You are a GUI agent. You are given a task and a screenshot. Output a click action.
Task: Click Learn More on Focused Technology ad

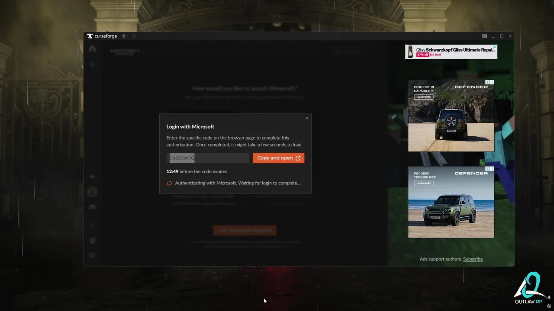[x=423, y=183]
